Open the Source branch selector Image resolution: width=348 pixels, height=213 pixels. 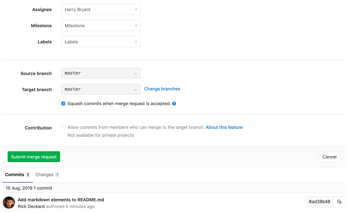click(x=100, y=73)
